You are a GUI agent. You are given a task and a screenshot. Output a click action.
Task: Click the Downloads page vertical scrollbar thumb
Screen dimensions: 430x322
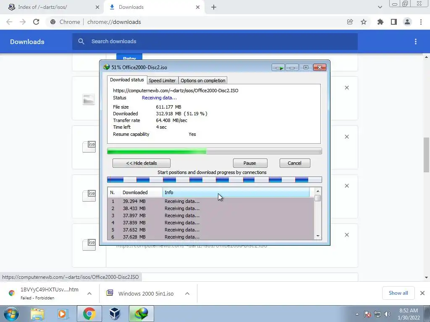(426, 155)
